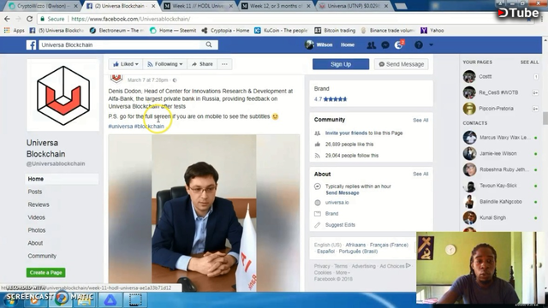Image resolution: width=548 pixels, height=308 pixels.
Task: Reload the page
Action: (29, 19)
